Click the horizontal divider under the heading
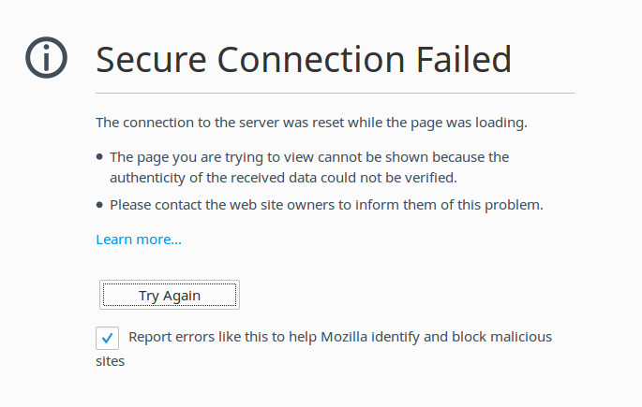The height and width of the screenshot is (407, 642). pos(336,94)
